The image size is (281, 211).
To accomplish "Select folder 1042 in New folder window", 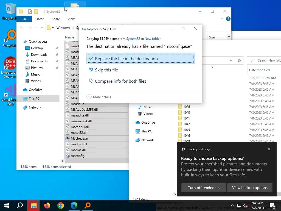I will 186,124.
